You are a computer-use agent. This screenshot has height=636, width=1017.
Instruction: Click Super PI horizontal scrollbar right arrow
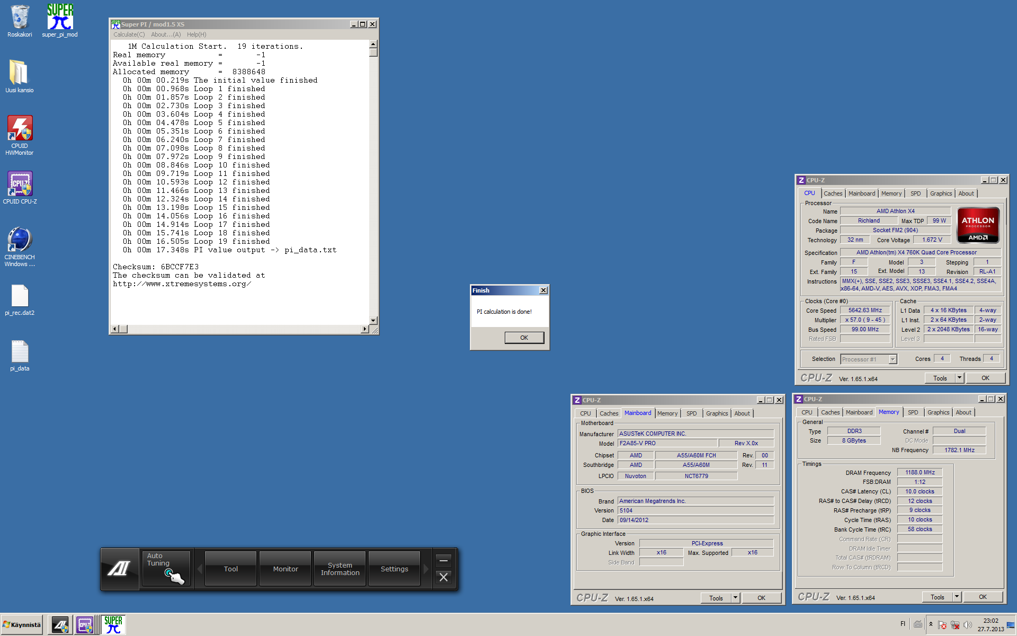[364, 329]
